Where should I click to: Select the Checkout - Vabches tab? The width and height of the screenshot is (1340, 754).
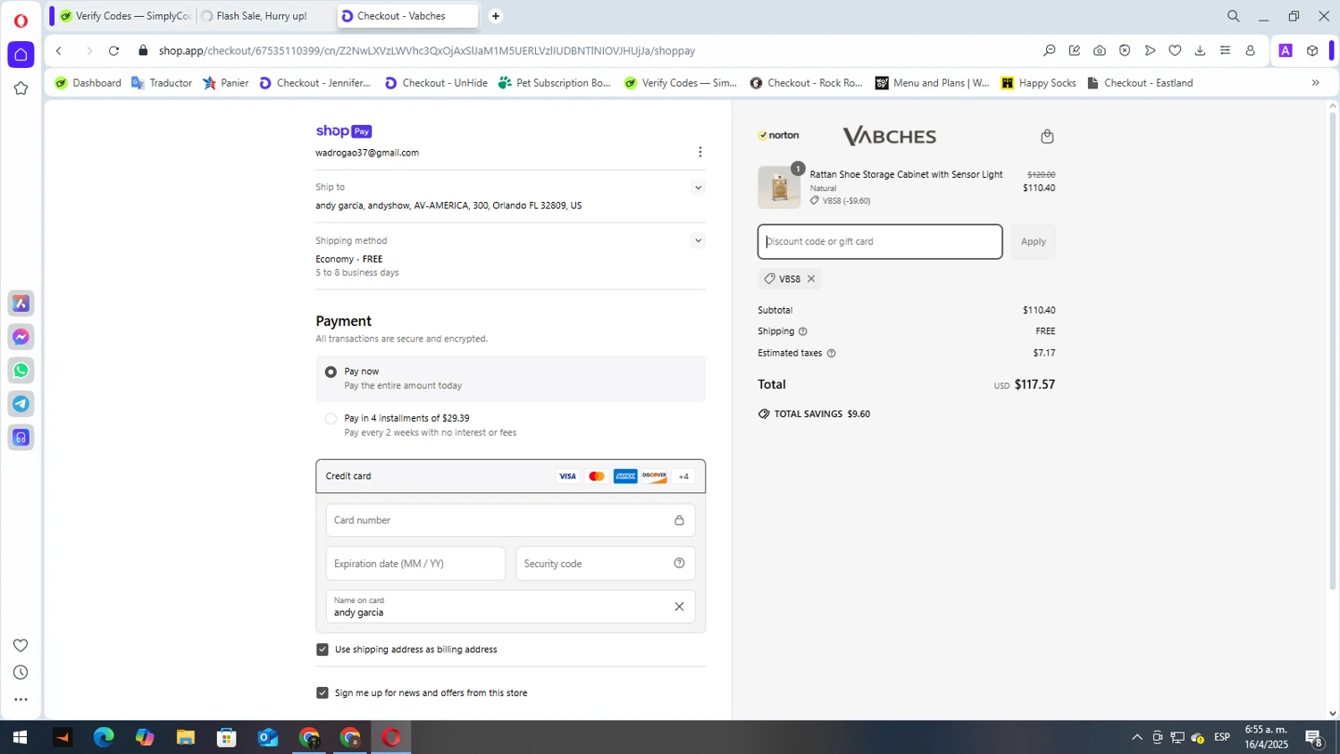pos(406,16)
